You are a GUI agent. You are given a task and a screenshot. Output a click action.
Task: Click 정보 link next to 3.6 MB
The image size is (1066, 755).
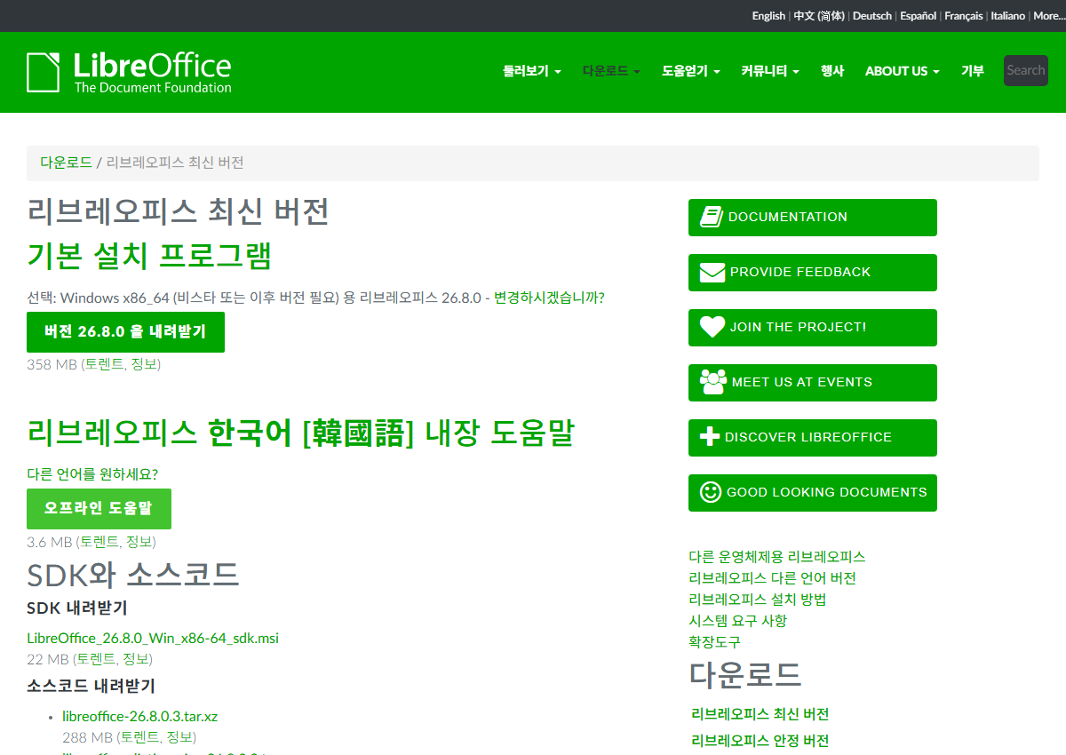tap(139, 542)
